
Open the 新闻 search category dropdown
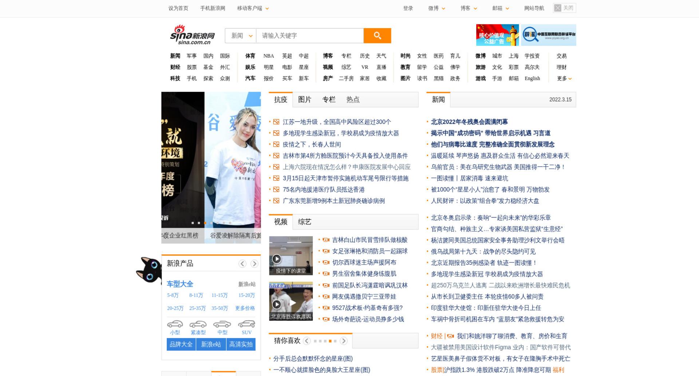[241, 36]
